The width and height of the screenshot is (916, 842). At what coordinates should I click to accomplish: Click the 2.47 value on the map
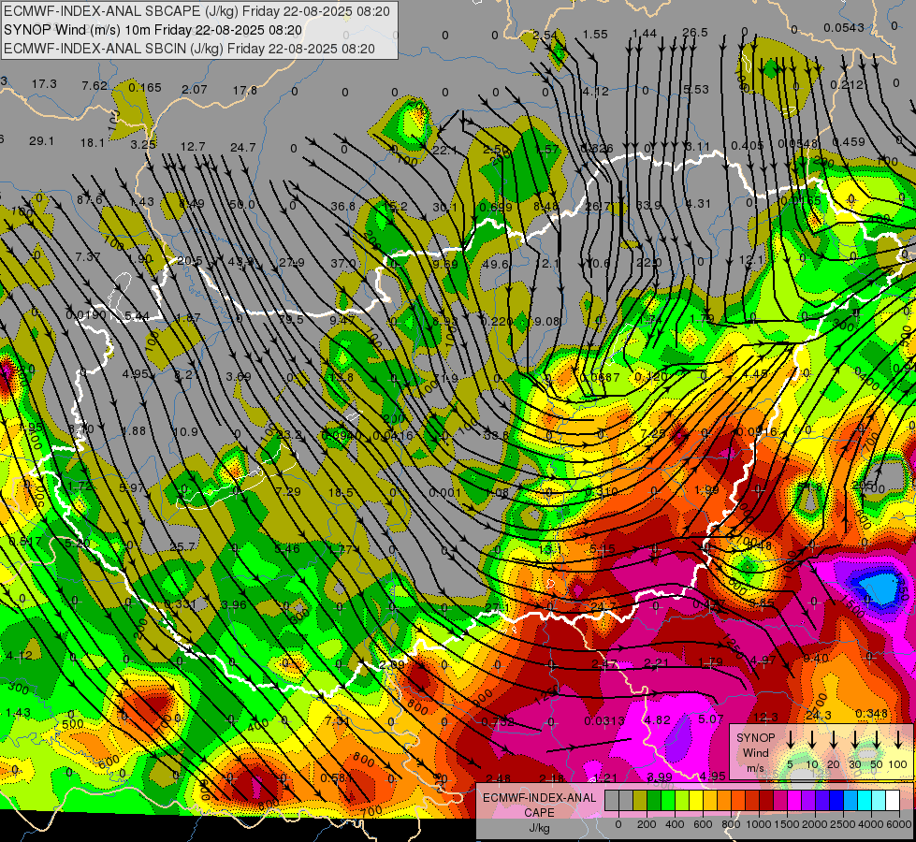604,664
